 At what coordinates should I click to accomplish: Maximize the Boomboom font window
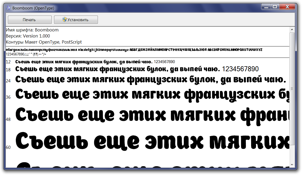pos(275,7)
